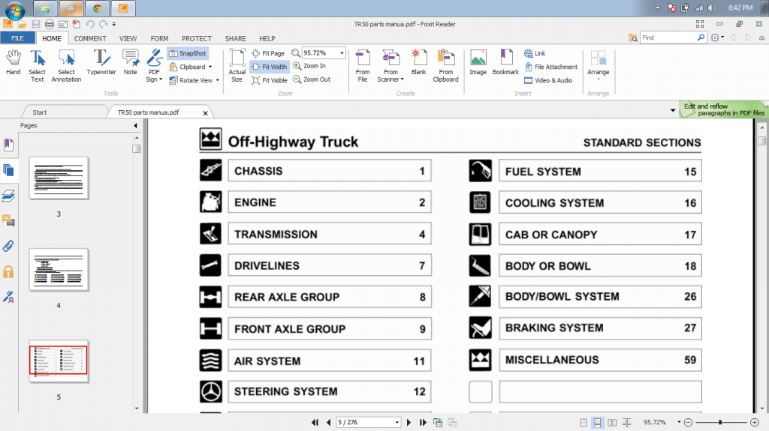Open the Bookmarks side panel
Viewport: 769px width, 431px height.
click(x=9, y=145)
